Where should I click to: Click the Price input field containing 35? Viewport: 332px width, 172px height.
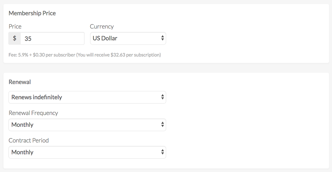point(52,39)
